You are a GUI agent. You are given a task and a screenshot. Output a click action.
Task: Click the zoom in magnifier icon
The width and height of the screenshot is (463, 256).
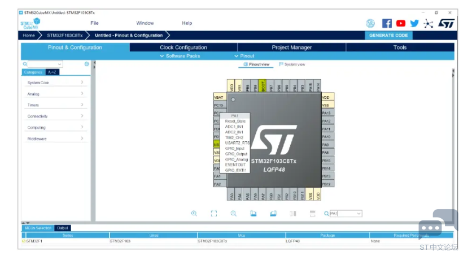[x=194, y=213]
